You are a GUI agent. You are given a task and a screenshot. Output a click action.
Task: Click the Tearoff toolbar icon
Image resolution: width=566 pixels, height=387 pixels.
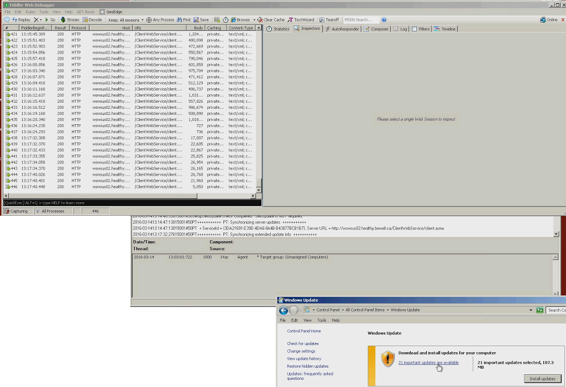click(x=321, y=20)
